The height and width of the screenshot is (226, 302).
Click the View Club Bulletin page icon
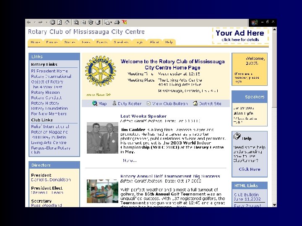(148, 103)
